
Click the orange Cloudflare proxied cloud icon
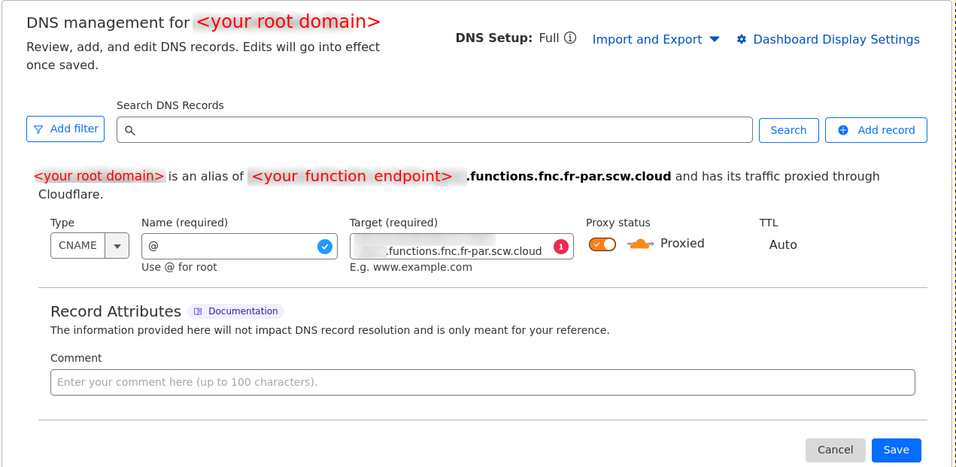coord(640,244)
